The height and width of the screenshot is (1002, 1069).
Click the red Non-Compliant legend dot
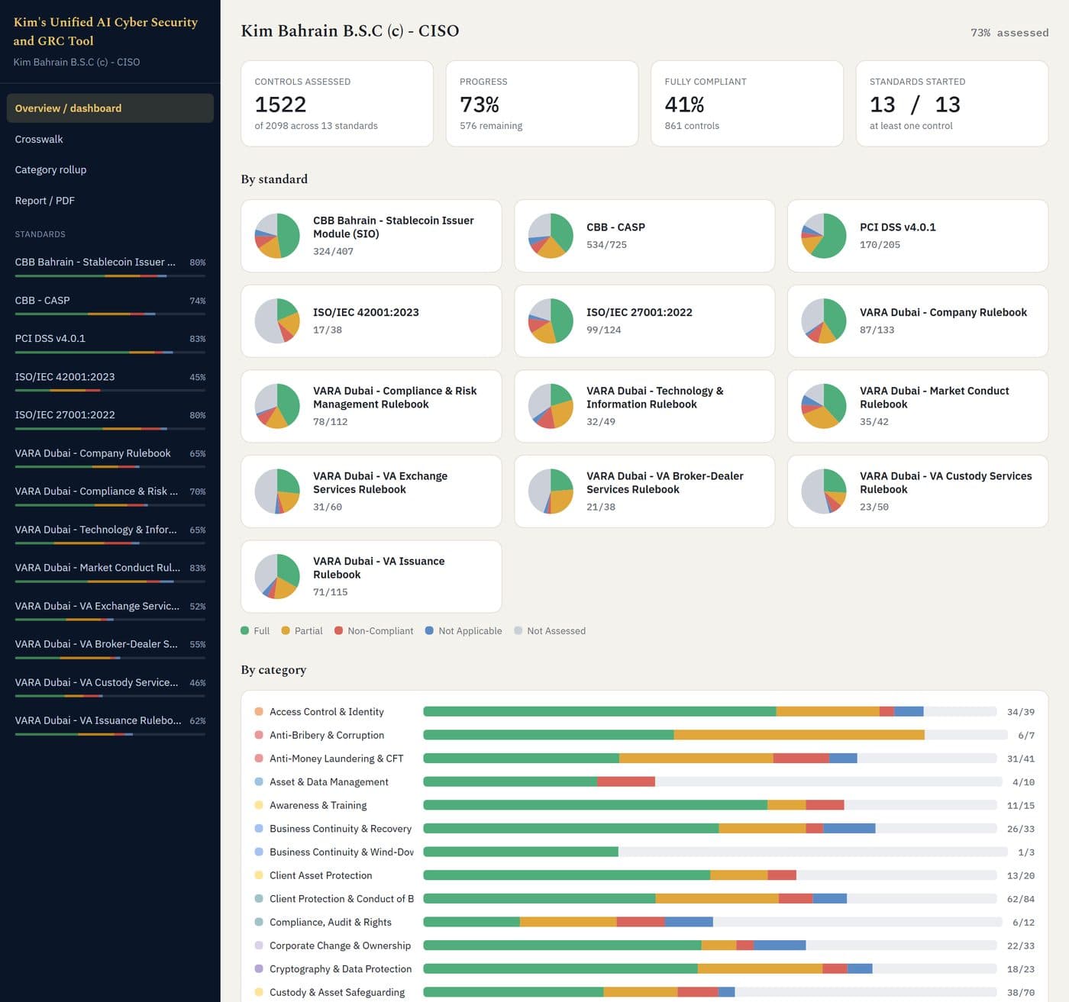click(338, 630)
